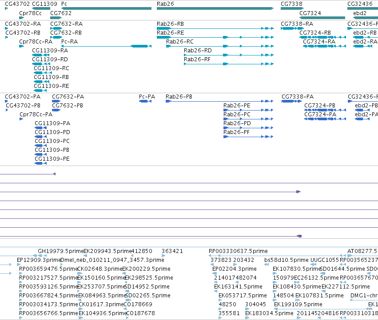Click the EK199109.5prime feature

[298, 304]
